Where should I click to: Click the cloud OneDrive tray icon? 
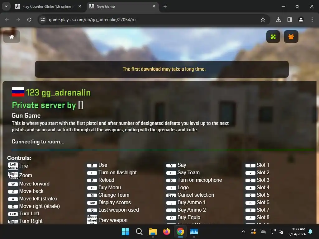tap(263, 232)
